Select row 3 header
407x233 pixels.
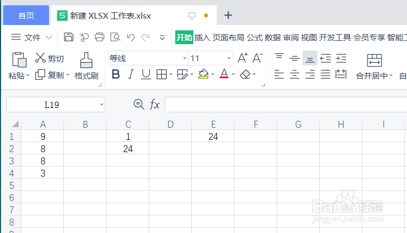click(x=11, y=161)
